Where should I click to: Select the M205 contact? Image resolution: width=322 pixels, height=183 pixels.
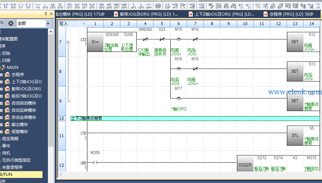[x=95, y=163]
